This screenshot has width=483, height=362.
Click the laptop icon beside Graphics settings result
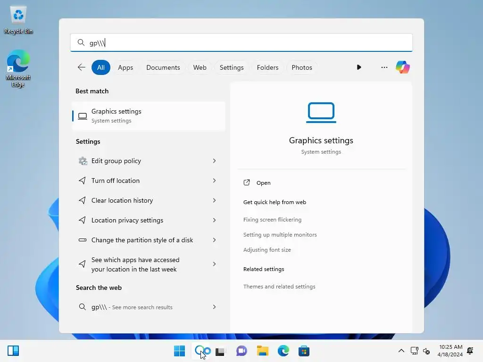point(82,116)
